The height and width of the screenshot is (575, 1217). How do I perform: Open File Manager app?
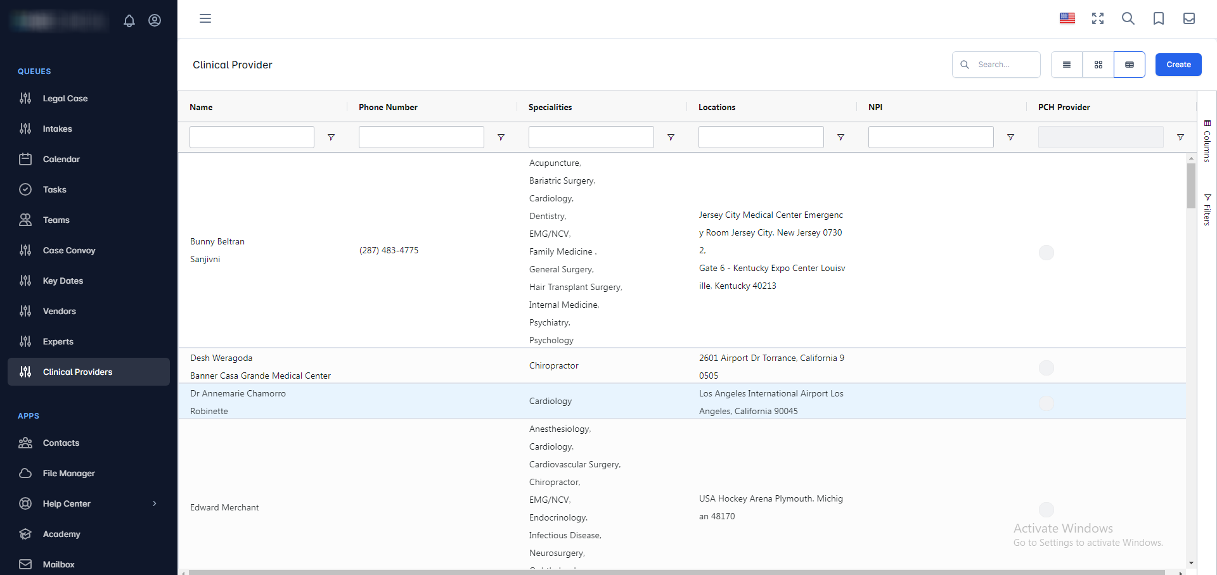click(x=89, y=473)
